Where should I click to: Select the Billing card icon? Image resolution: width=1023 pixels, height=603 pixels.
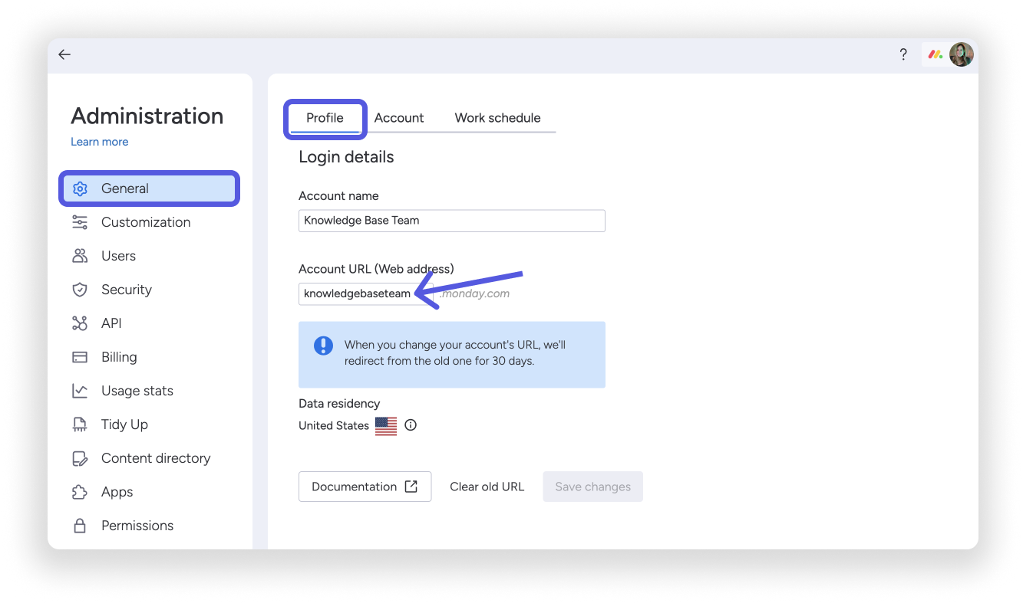(x=80, y=356)
